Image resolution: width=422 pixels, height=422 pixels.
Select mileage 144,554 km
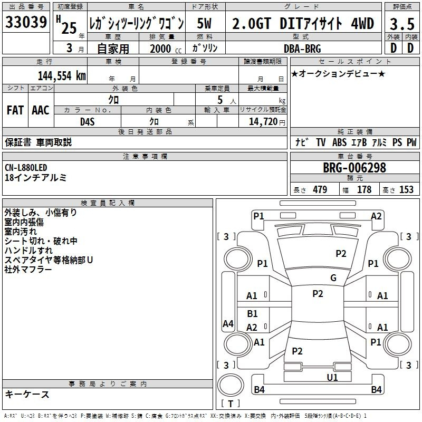click(x=62, y=76)
